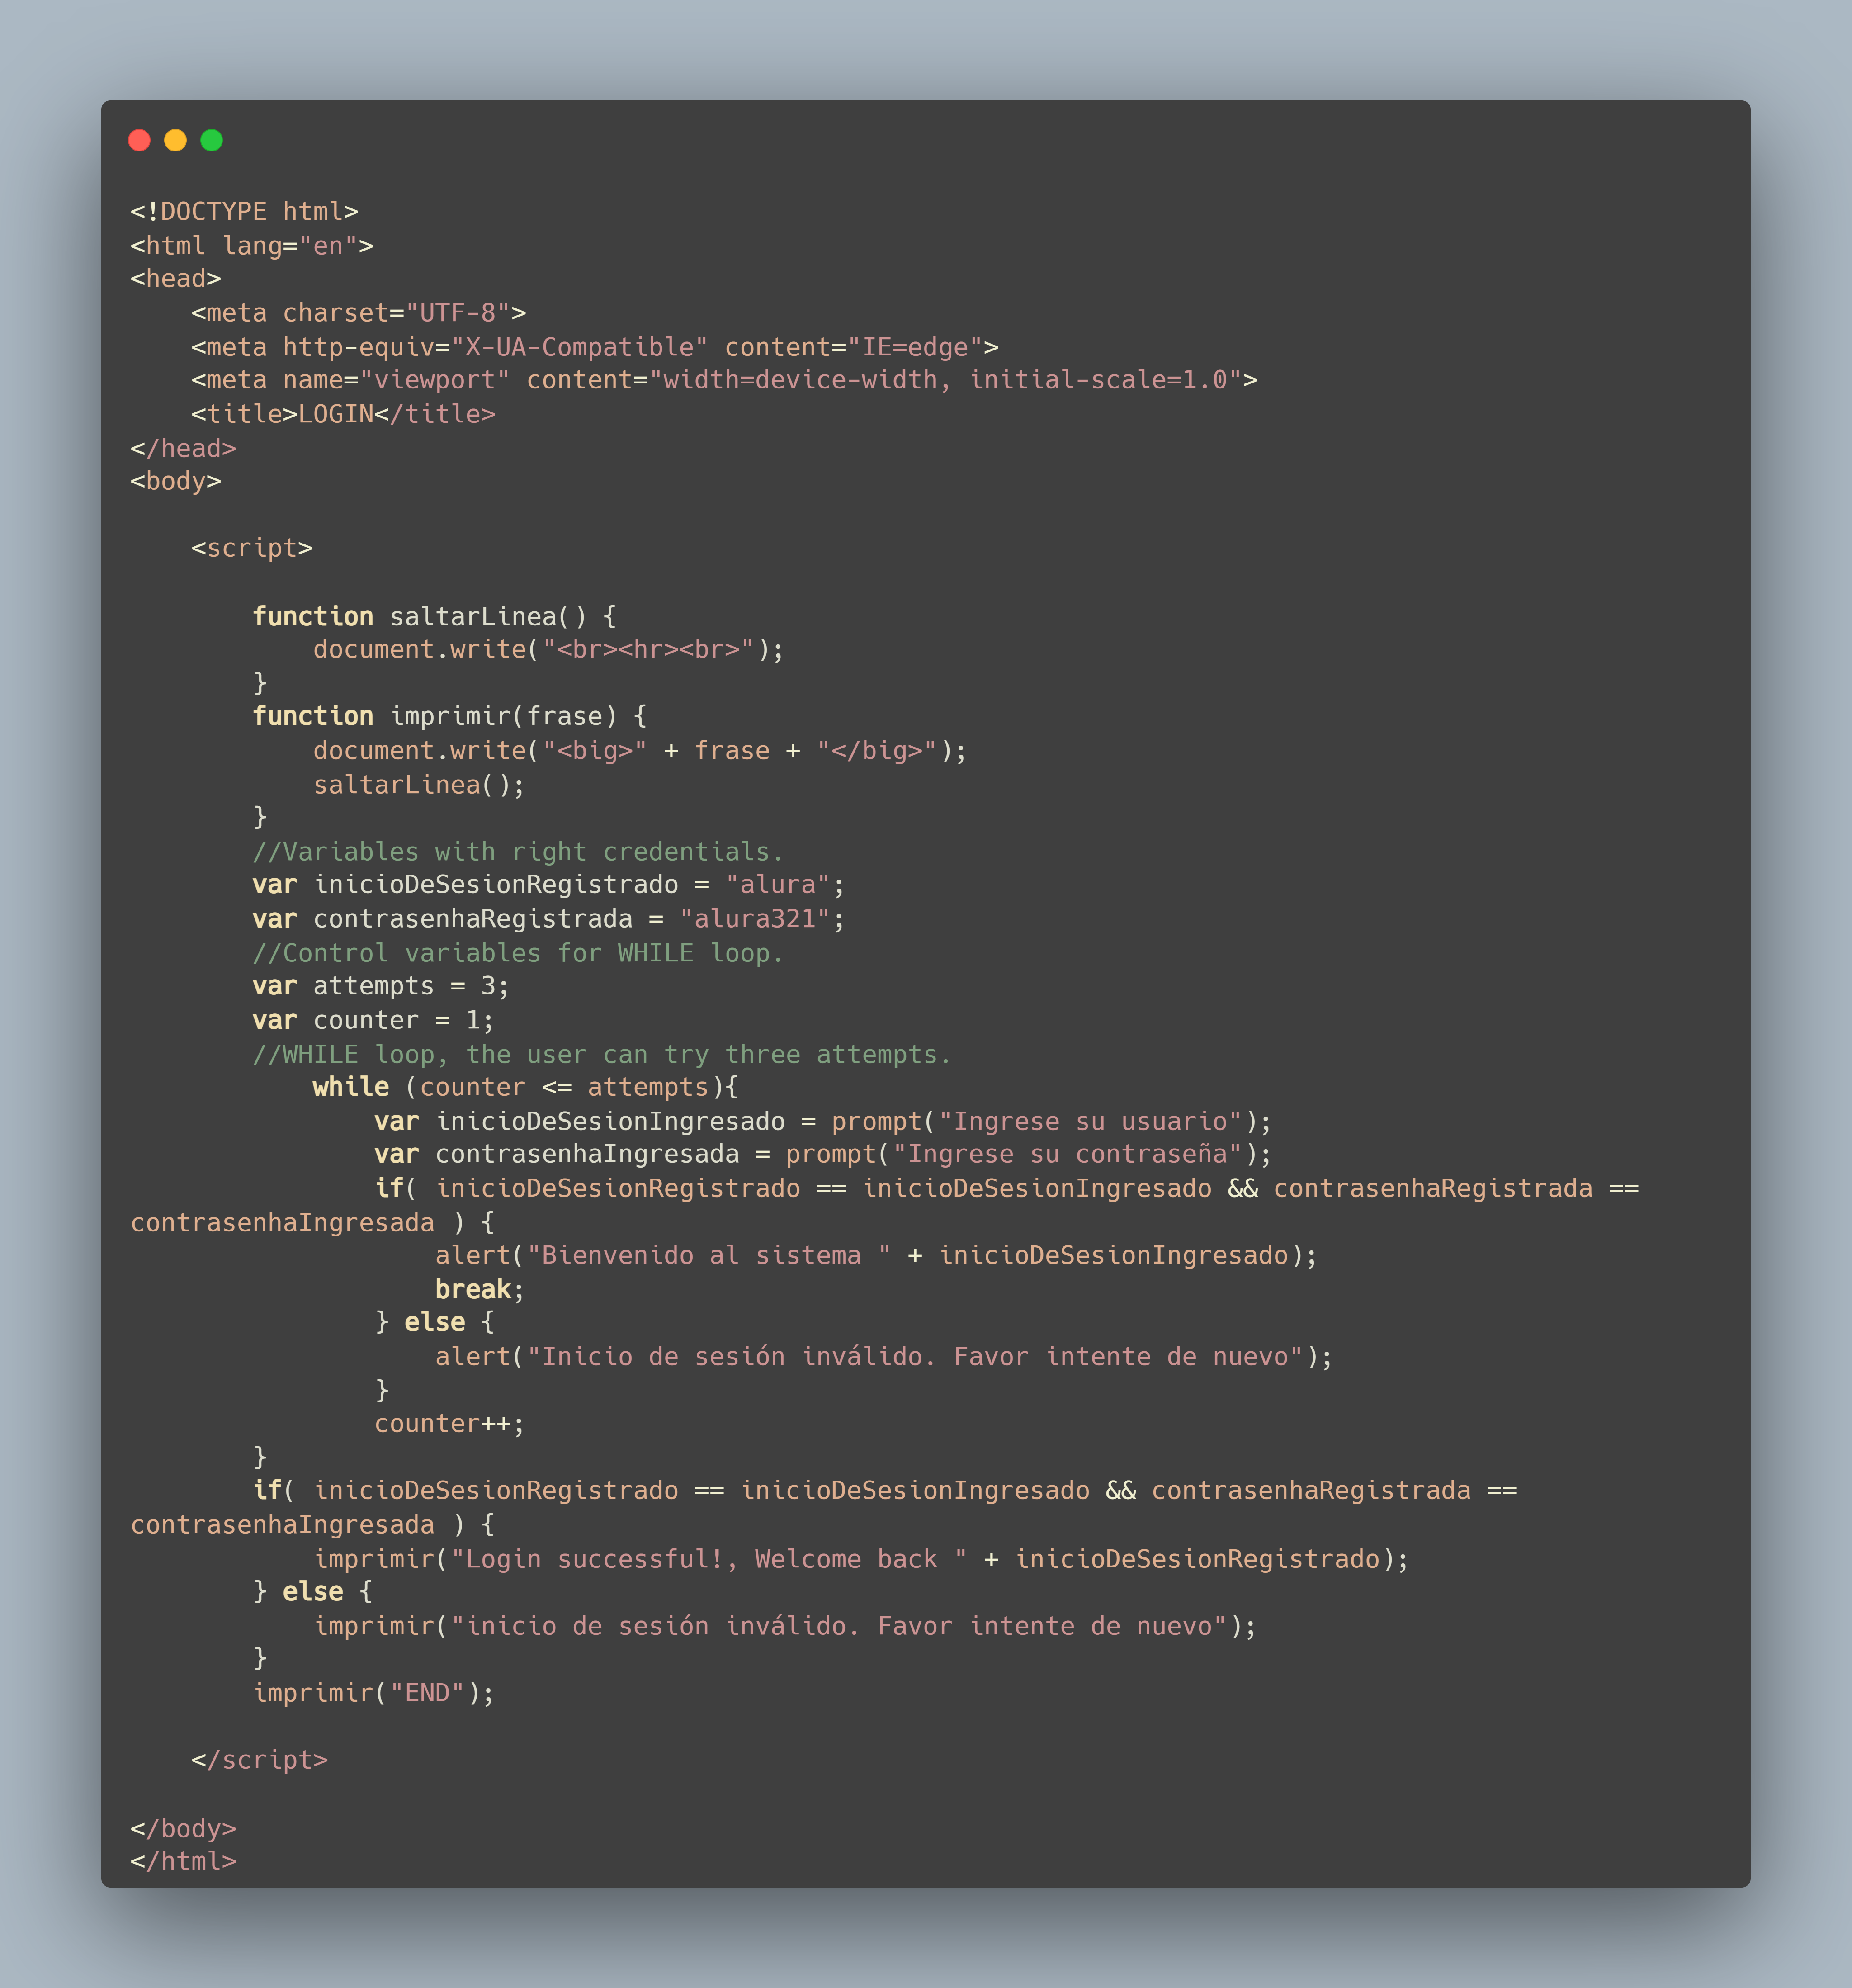
Task: Click the red close dot
Action: pos(139,140)
